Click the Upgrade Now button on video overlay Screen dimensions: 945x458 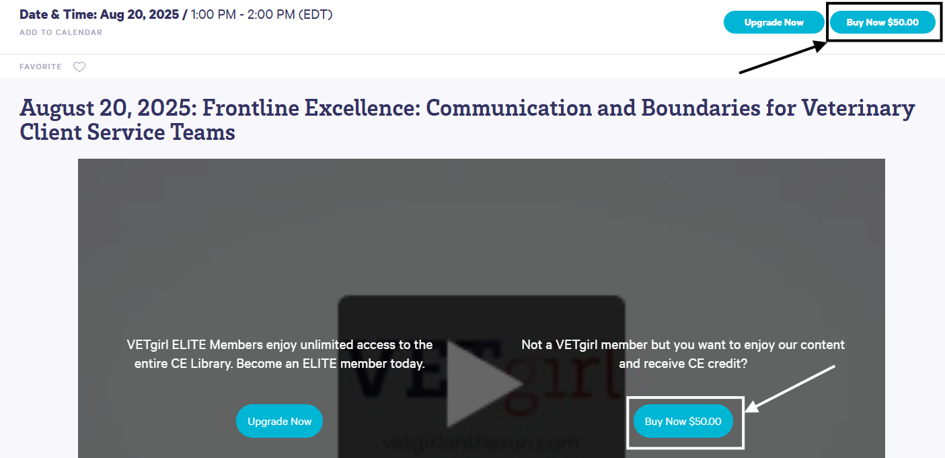pos(279,422)
